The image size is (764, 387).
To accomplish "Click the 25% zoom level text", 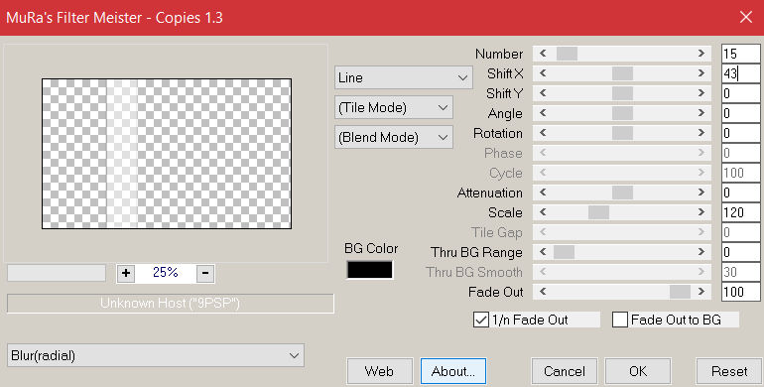I will click(165, 273).
